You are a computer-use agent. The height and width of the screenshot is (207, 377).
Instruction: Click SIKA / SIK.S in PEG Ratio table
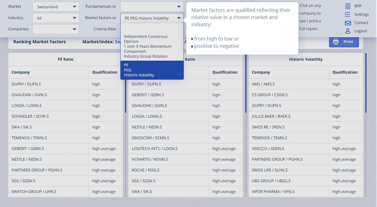(x=186, y=192)
